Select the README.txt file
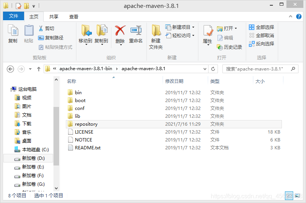 pos(174,148)
